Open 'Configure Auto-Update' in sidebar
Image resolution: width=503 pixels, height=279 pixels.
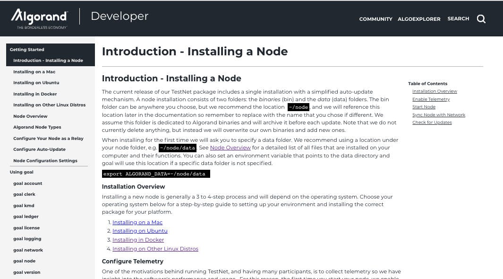coord(40,149)
